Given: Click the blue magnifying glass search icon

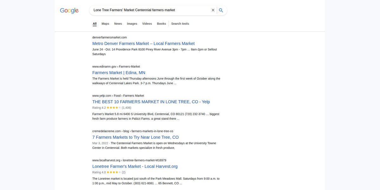Looking at the screenshot, I should pos(221,10).
